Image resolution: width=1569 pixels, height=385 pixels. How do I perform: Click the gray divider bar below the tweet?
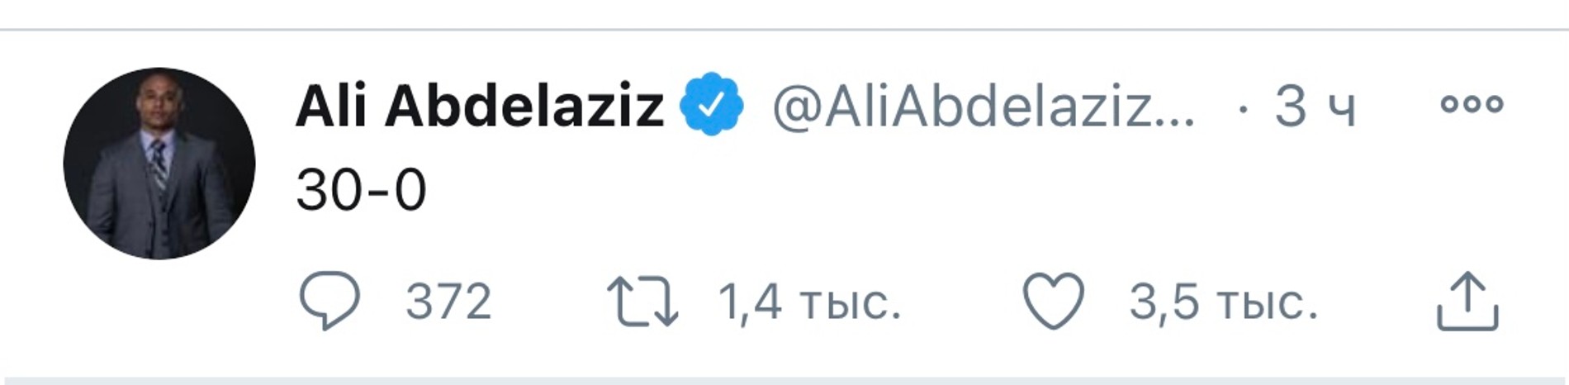click(x=784, y=380)
